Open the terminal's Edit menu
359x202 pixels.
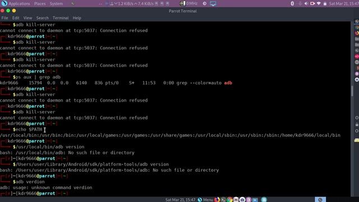click(16, 18)
